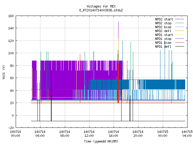Screen dimensions: 193x144
Task: Click the black NPD1 defl legend line
Action: (x=179, y=46)
